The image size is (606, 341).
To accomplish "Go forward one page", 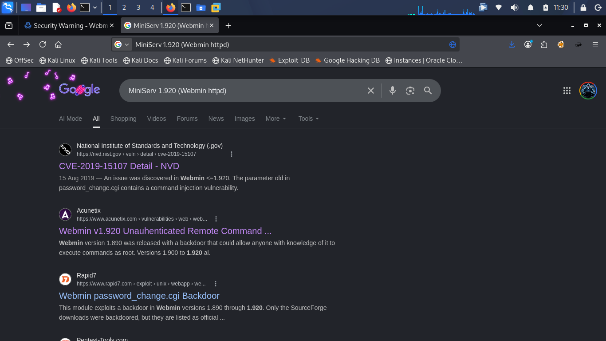I will coord(27,44).
